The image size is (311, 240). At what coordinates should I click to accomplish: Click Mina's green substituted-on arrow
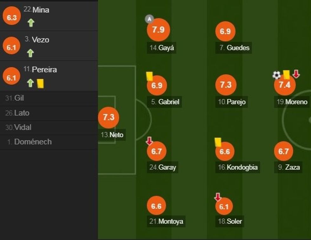coord(30,23)
